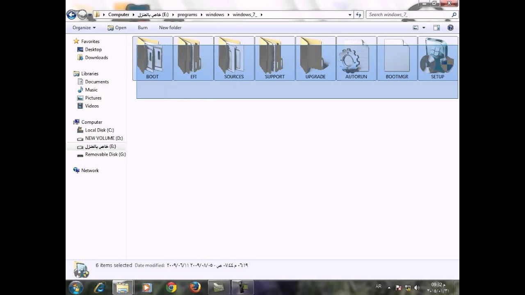The height and width of the screenshot is (295, 525).
Task: Click the Open toolbar button
Action: [117, 27]
